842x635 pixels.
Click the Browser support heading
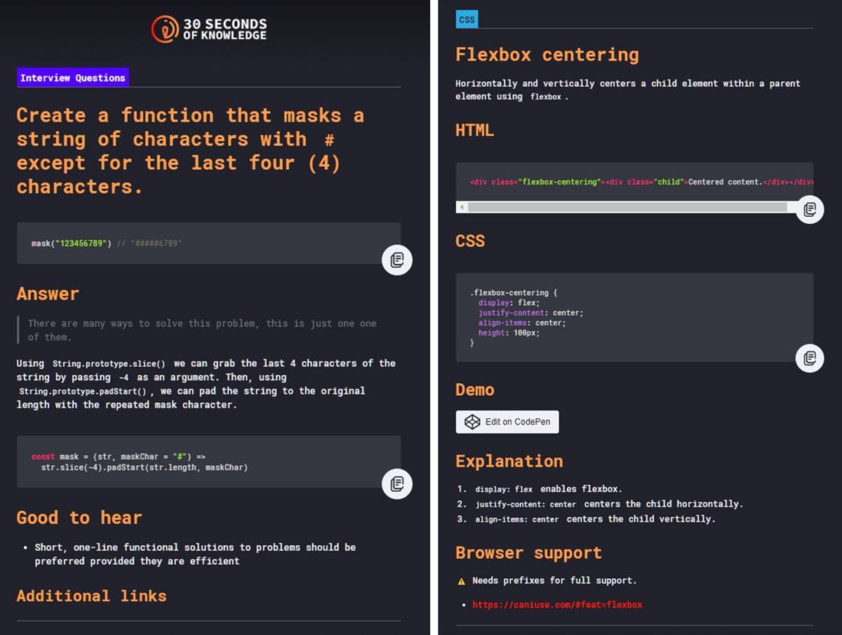pyautogui.click(x=528, y=553)
